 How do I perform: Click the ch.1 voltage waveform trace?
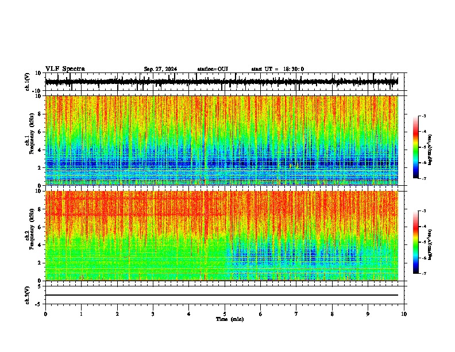coord(222,82)
